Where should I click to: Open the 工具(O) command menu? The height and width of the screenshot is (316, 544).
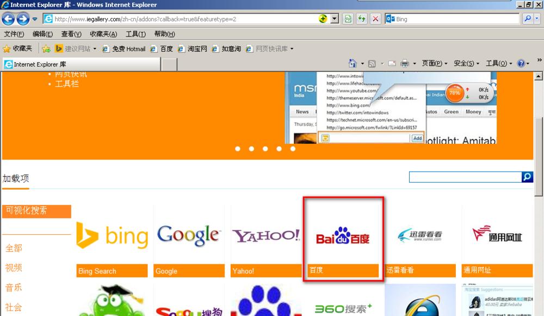[498, 63]
